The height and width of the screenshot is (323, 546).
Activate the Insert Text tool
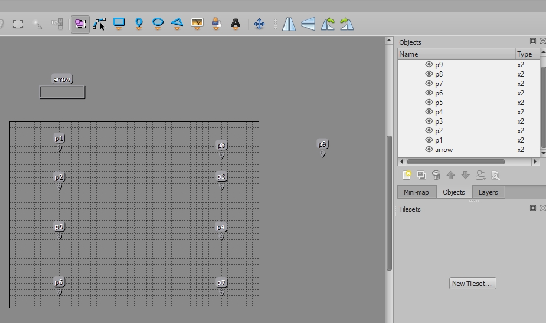click(x=235, y=24)
